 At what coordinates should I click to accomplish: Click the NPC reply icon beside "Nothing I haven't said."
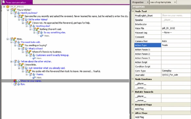[x=38, y=29]
